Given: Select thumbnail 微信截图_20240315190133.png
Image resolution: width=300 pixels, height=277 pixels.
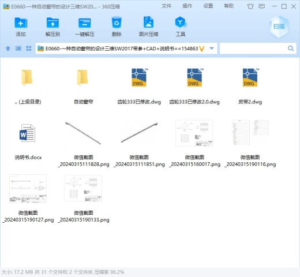Looking at the screenshot, I should click(x=83, y=189).
